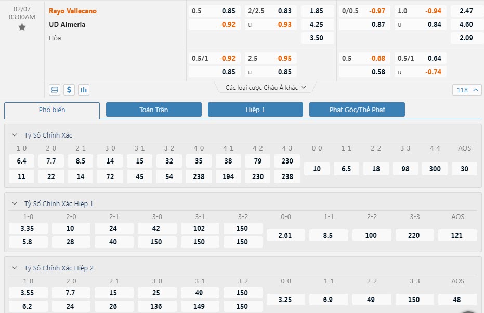
Task: Select the 1-0 odds of 6.4
Action: 21,161
